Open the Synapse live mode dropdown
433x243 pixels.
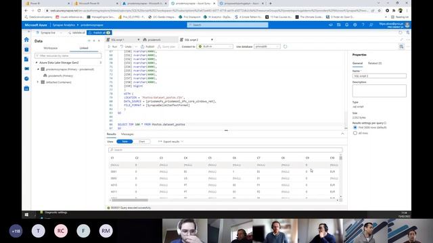coord(49,32)
